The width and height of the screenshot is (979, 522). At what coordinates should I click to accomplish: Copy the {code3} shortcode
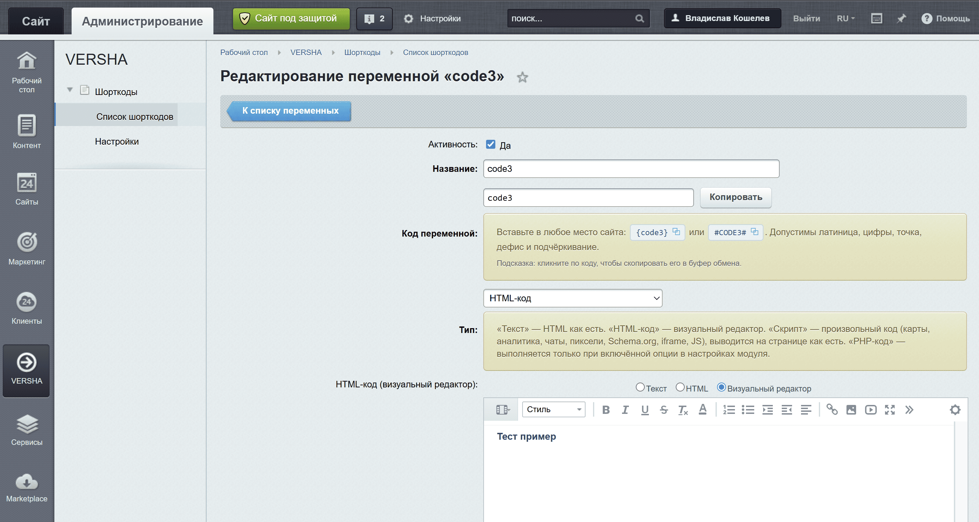coord(657,232)
